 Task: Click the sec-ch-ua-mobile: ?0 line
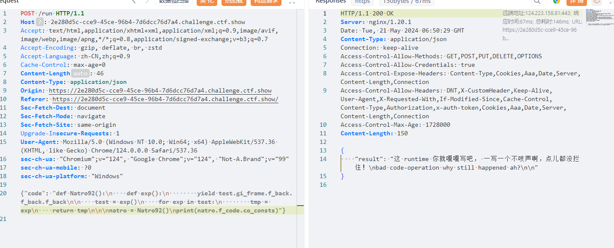[x=56, y=167]
